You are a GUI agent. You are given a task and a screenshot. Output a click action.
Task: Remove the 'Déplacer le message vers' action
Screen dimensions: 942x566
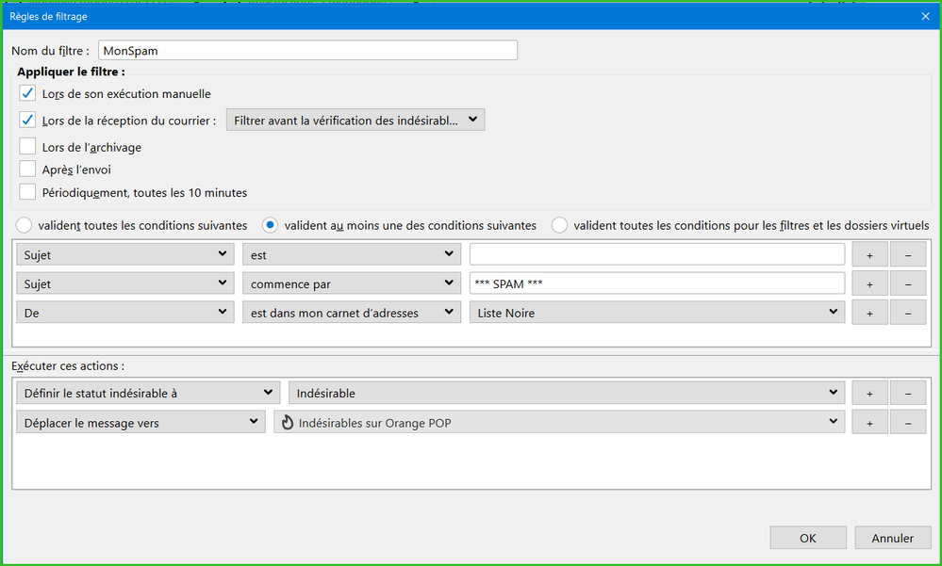click(908, 423)
